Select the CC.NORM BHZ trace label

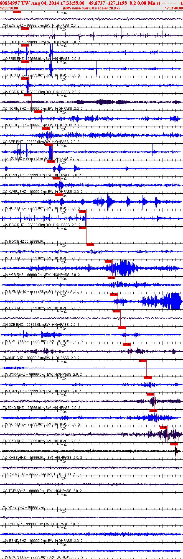(x=42, y=109)
